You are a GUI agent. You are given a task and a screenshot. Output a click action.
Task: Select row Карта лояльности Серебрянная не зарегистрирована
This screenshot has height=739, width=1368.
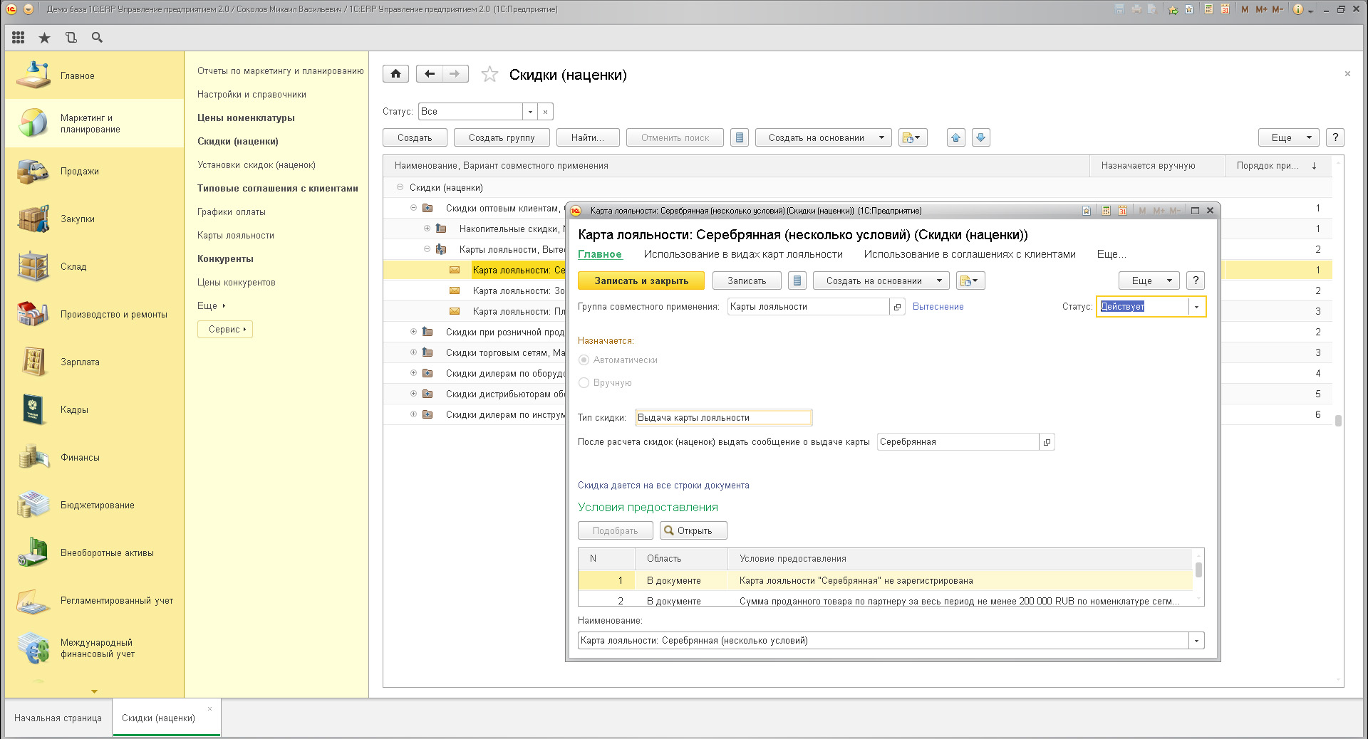885,581
